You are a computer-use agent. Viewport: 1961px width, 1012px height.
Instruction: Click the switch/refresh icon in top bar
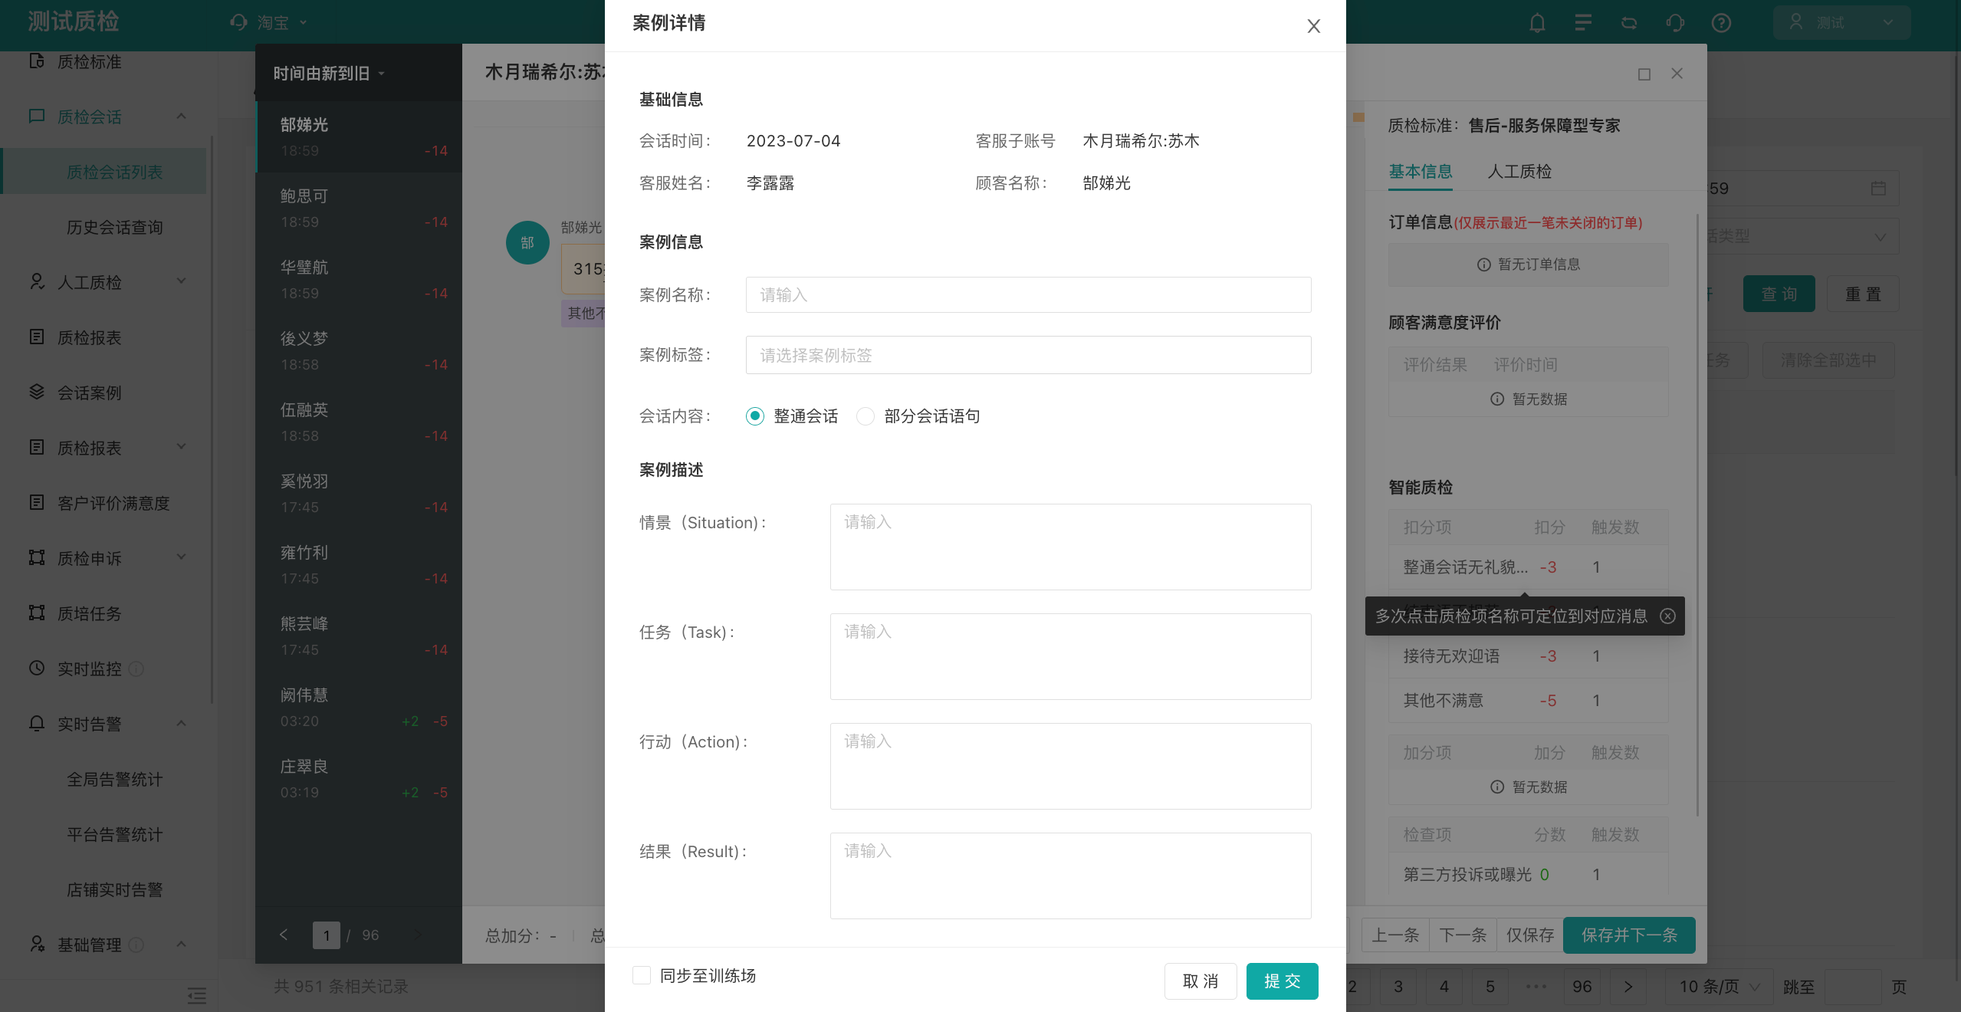pyautogui.click(x=1629, y=23)
